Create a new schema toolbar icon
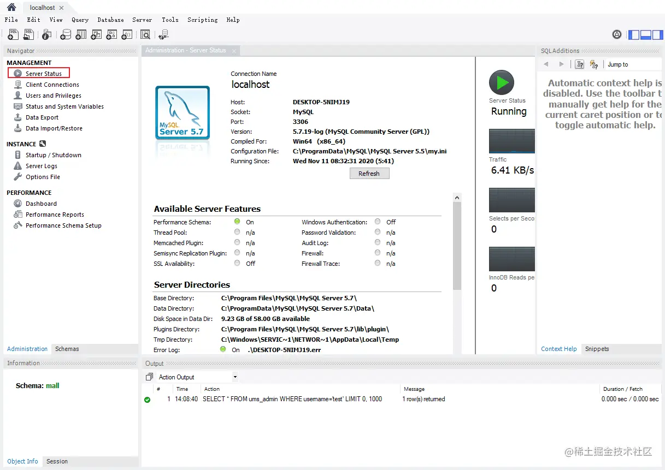This screenshot has width=665, height=470. tap(66, 34)
